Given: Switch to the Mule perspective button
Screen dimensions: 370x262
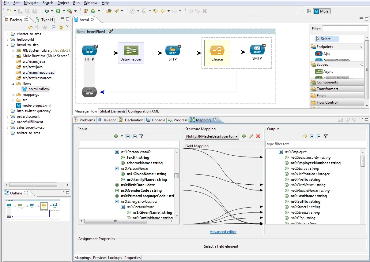Looking at the screenshot, I should coord(322,11).
